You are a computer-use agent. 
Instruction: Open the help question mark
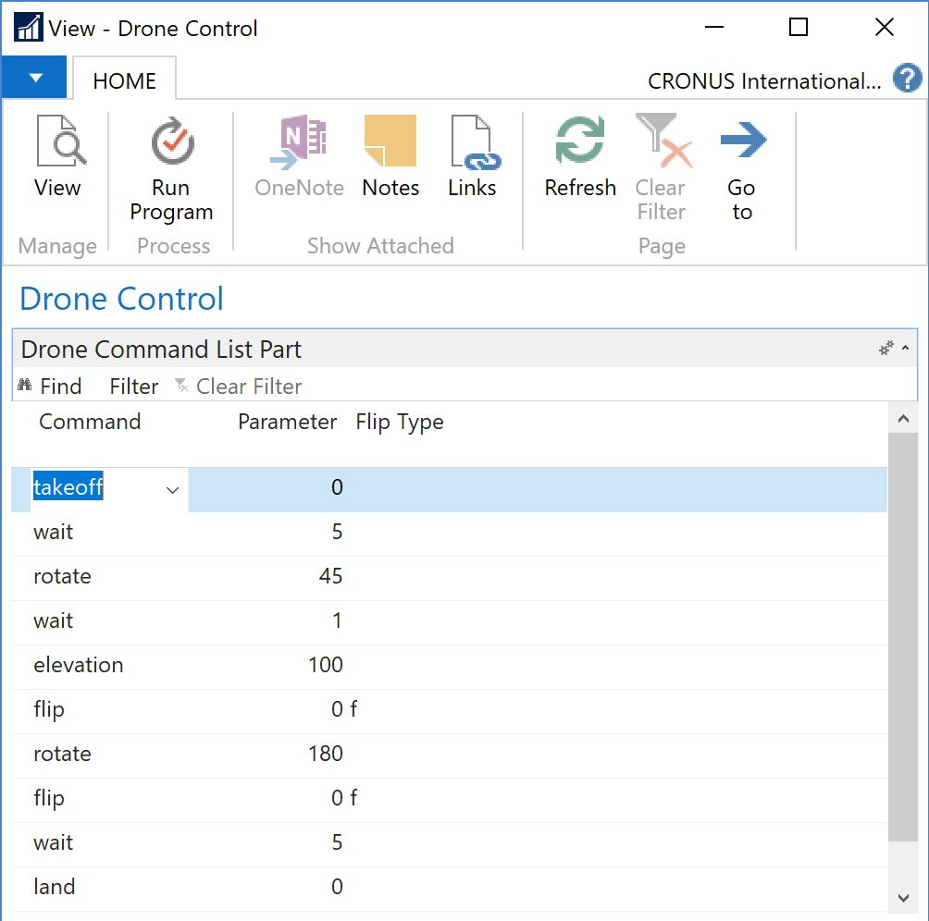(907, 79)
